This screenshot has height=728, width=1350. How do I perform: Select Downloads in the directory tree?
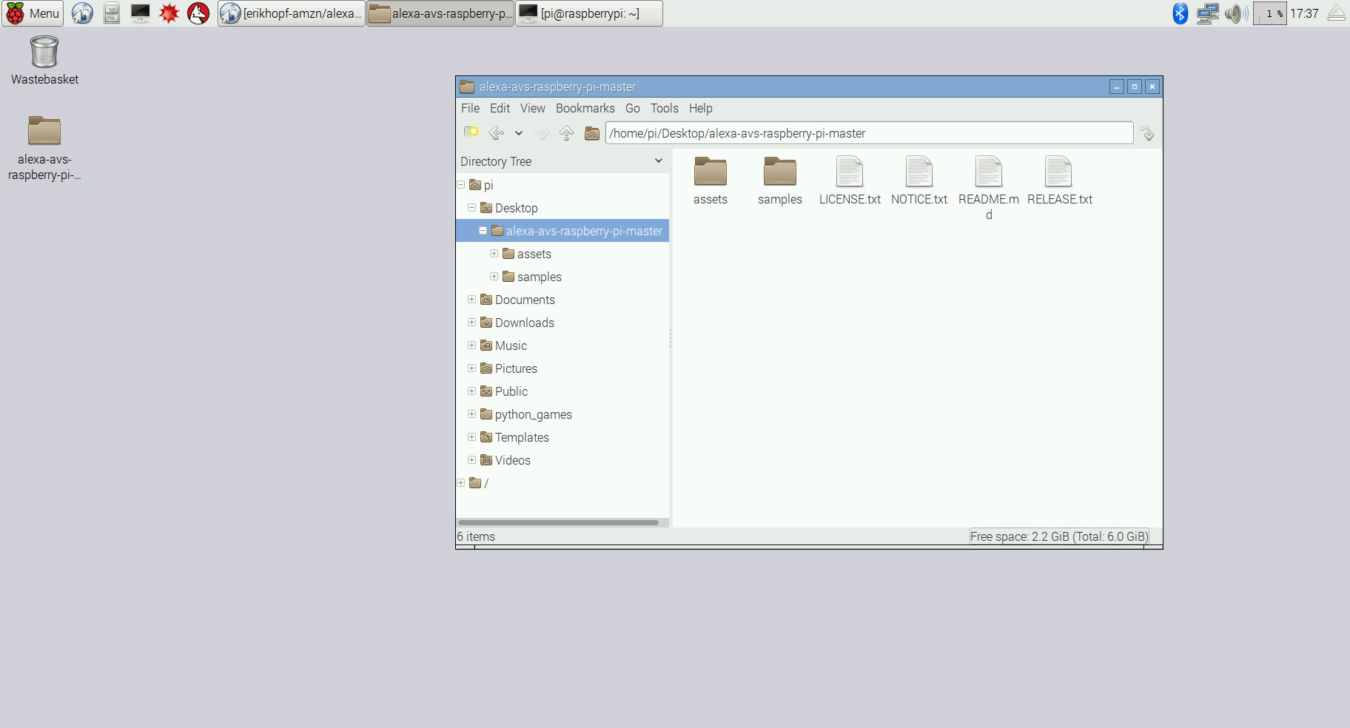pyautogui.click(x=524, y=323)
